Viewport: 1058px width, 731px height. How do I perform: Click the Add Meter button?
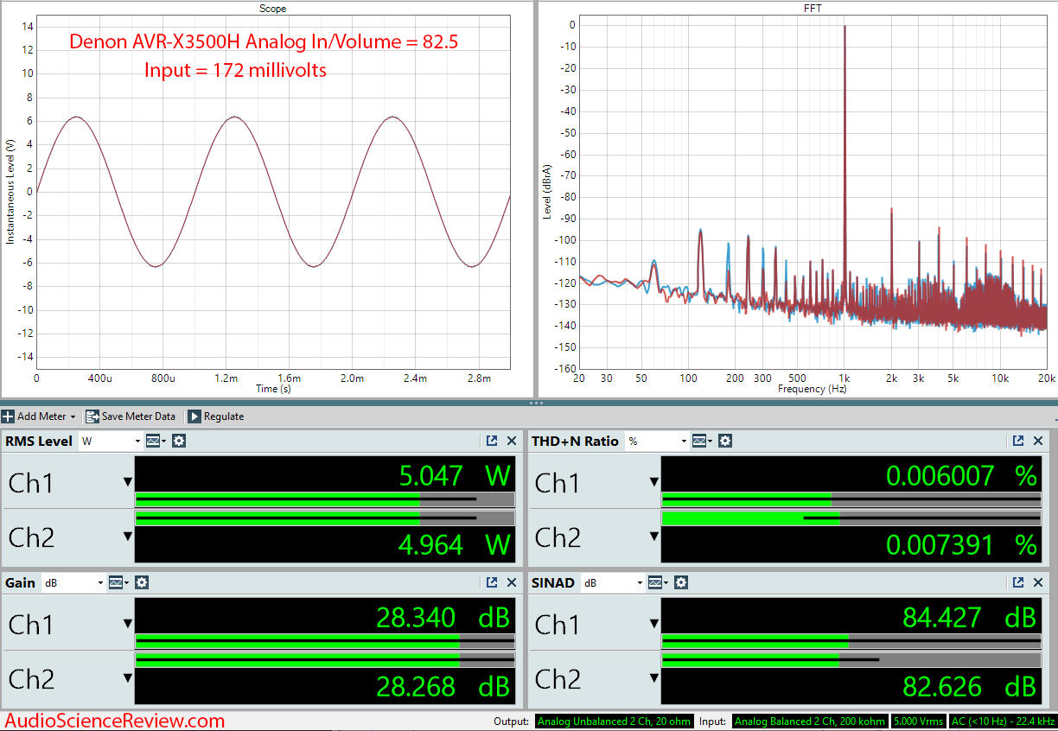39,416
